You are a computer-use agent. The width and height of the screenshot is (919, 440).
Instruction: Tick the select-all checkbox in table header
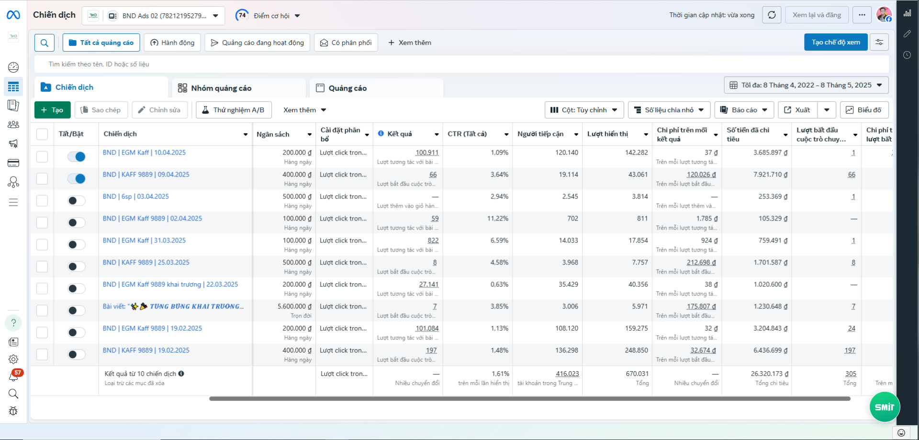click(42, 134)
